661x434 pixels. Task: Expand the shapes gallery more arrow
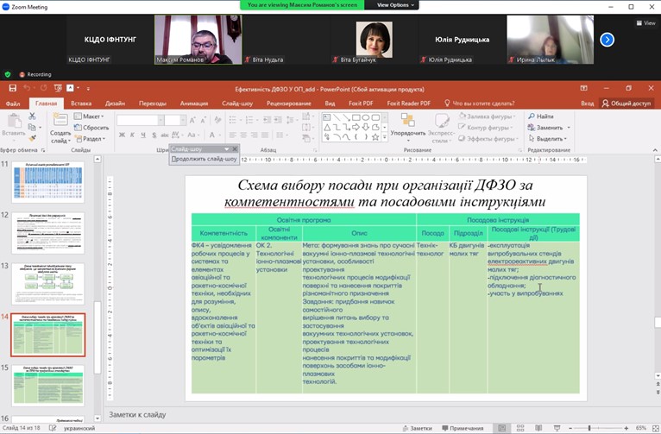pyautogui.click(x=385, y=137)
